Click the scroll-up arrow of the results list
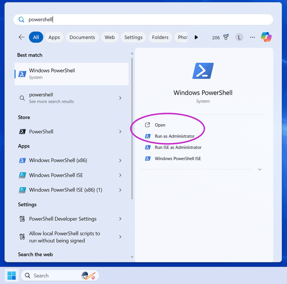Image resolution: width=287 pixels, height=284 pixels. (x=132, y=53)
